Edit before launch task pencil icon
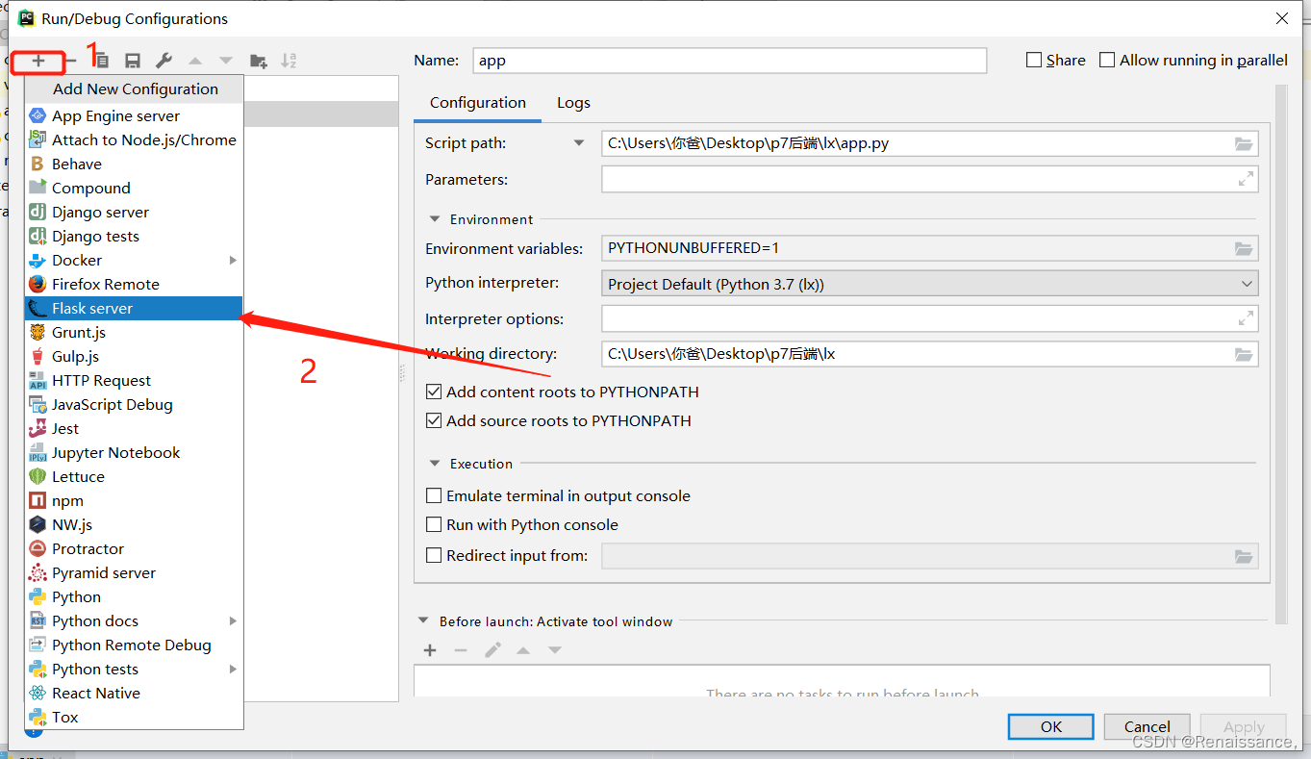Image resolution: width=1311 pixels, height=759 pixels. coord(492,650)
